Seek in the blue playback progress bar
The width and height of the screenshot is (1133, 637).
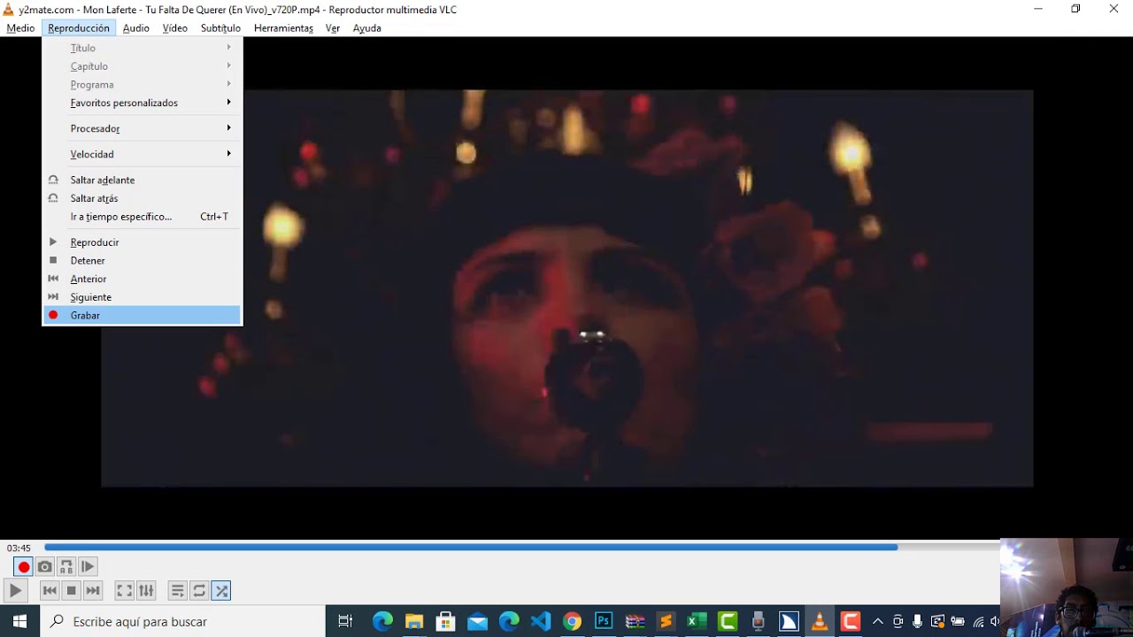click(522, 548)
